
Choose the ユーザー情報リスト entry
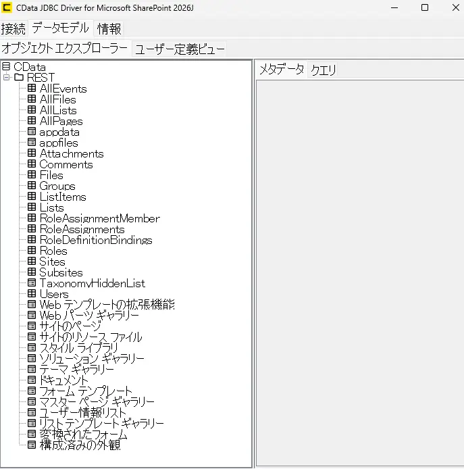pyautogui.click(x=83, y=412)
